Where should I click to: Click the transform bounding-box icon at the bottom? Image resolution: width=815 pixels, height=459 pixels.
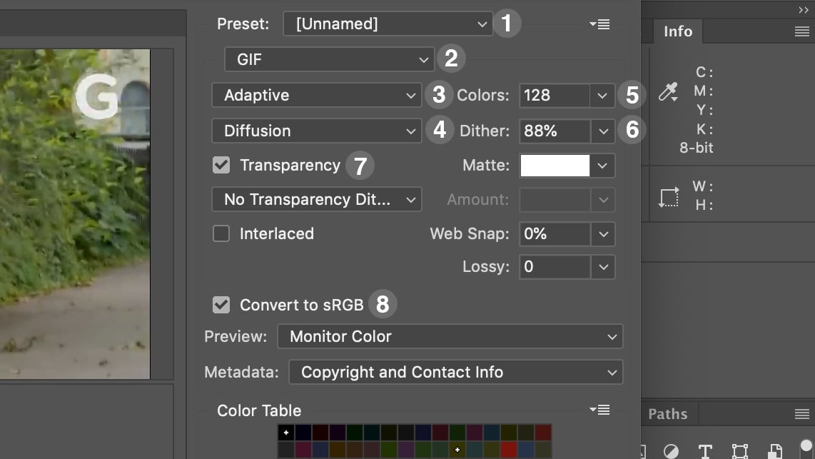(x=740, y=450)
